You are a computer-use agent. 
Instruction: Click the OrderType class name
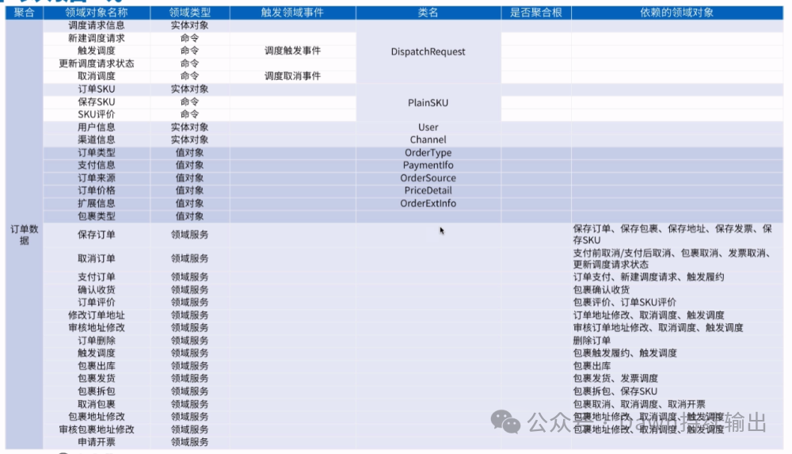coord(428,153)
